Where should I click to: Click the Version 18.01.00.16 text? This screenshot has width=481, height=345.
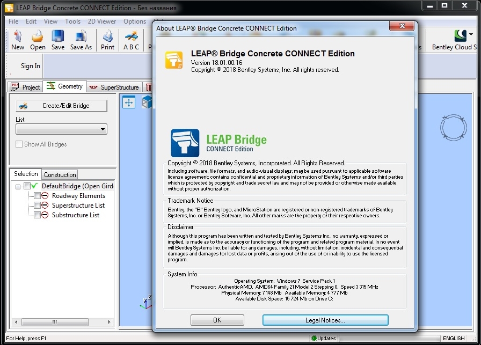(x=216, y=63)
